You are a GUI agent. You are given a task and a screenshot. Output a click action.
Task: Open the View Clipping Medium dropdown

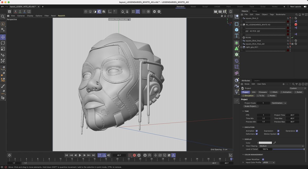click(282, 146)
